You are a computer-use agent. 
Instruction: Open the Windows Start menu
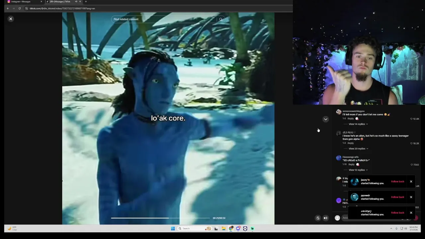173,228
